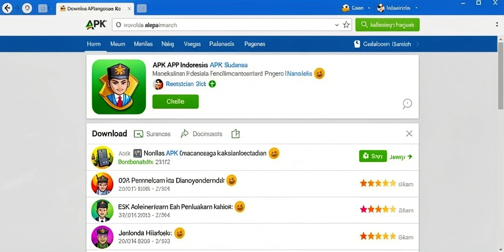Open the 'Pennelcam ikta Dlanoyenderndalr' entry
This screenshot has height=252, width=504.
point(171,181)
